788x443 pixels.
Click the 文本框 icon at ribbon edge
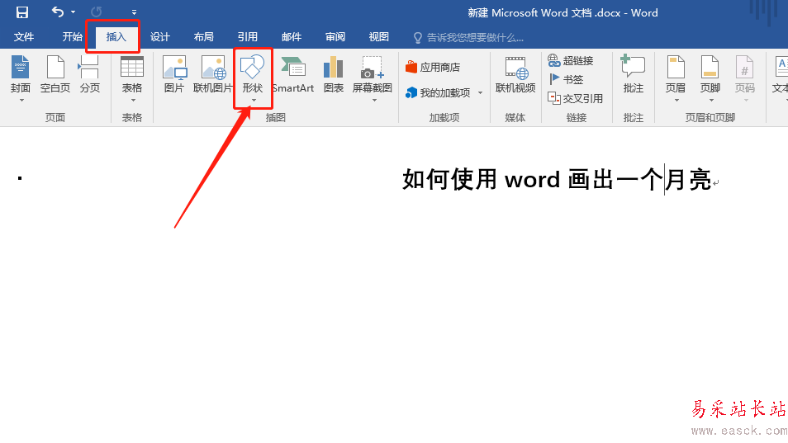tap(780, 74)
